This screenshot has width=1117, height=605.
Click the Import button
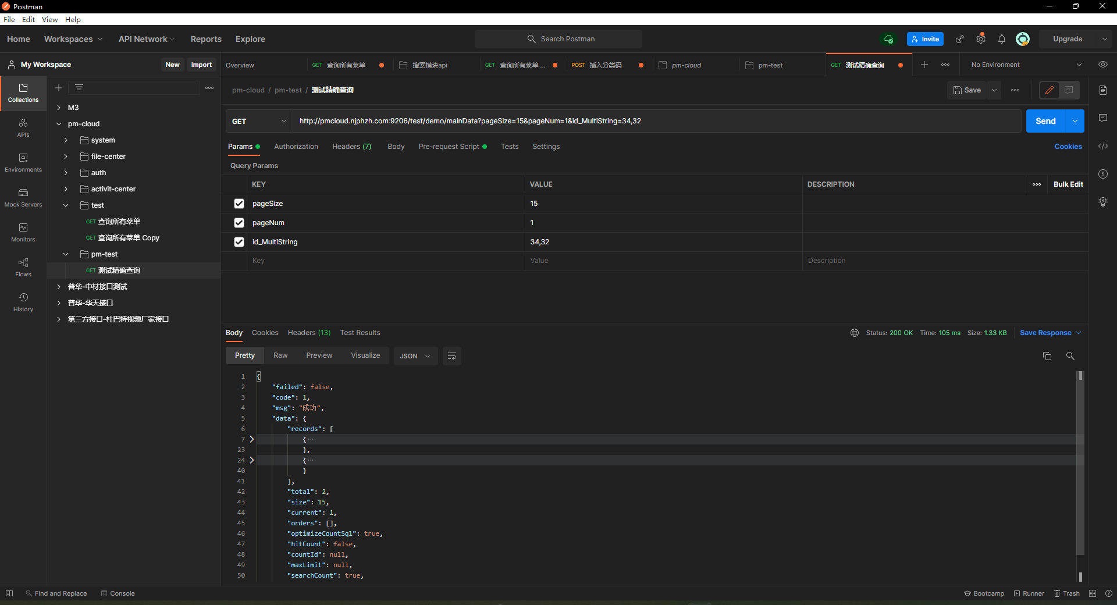click(201, 65)
